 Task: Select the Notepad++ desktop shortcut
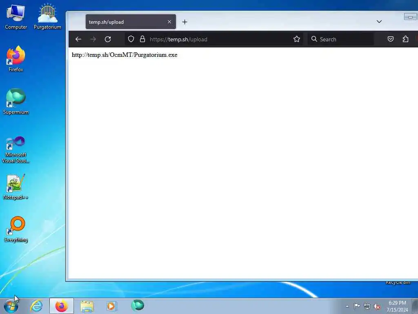tap(16, 187)
